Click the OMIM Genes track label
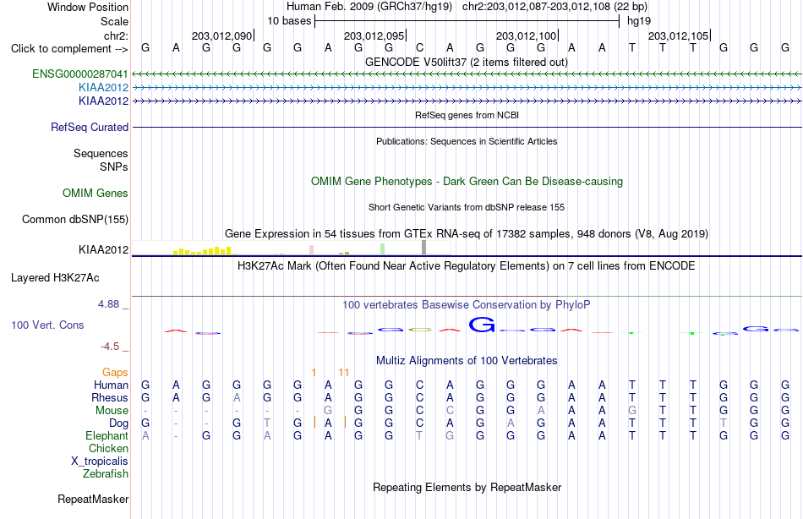This screenshot has height=519, width=803. [x=96, y=194]
